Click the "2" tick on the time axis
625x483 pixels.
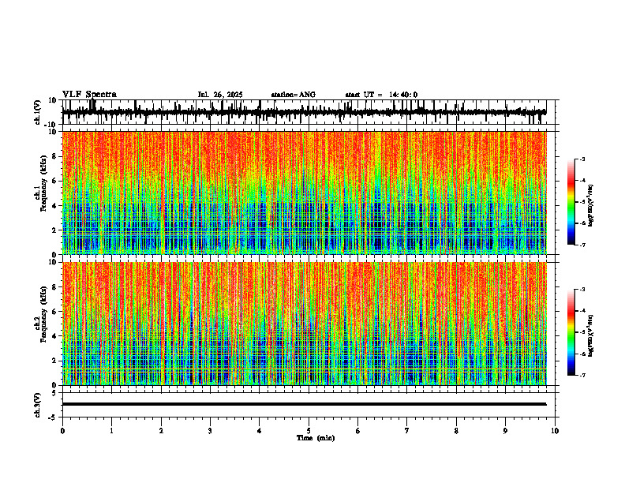[161, 431]
